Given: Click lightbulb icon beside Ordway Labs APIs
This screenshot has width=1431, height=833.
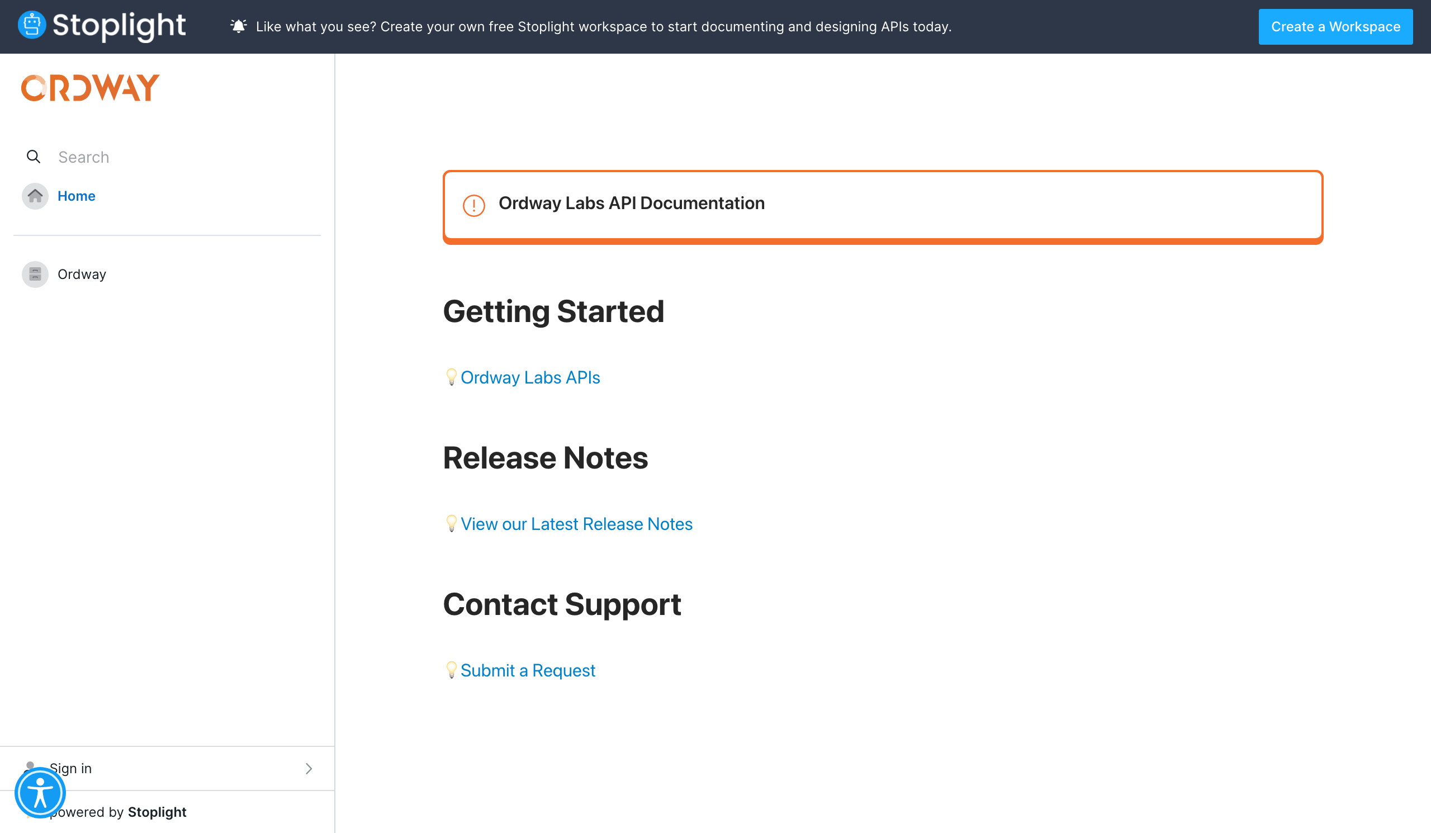Looking at the screenshot, I should (x=452, y=377).
